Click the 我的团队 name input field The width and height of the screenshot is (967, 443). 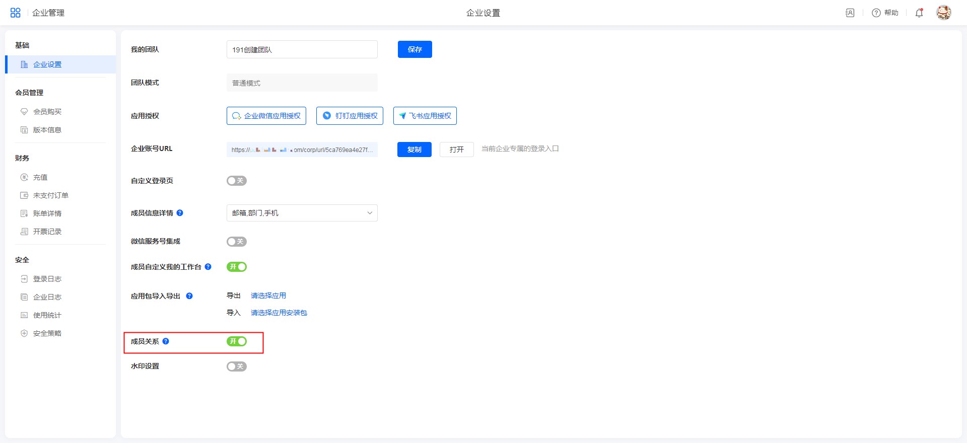302,50
